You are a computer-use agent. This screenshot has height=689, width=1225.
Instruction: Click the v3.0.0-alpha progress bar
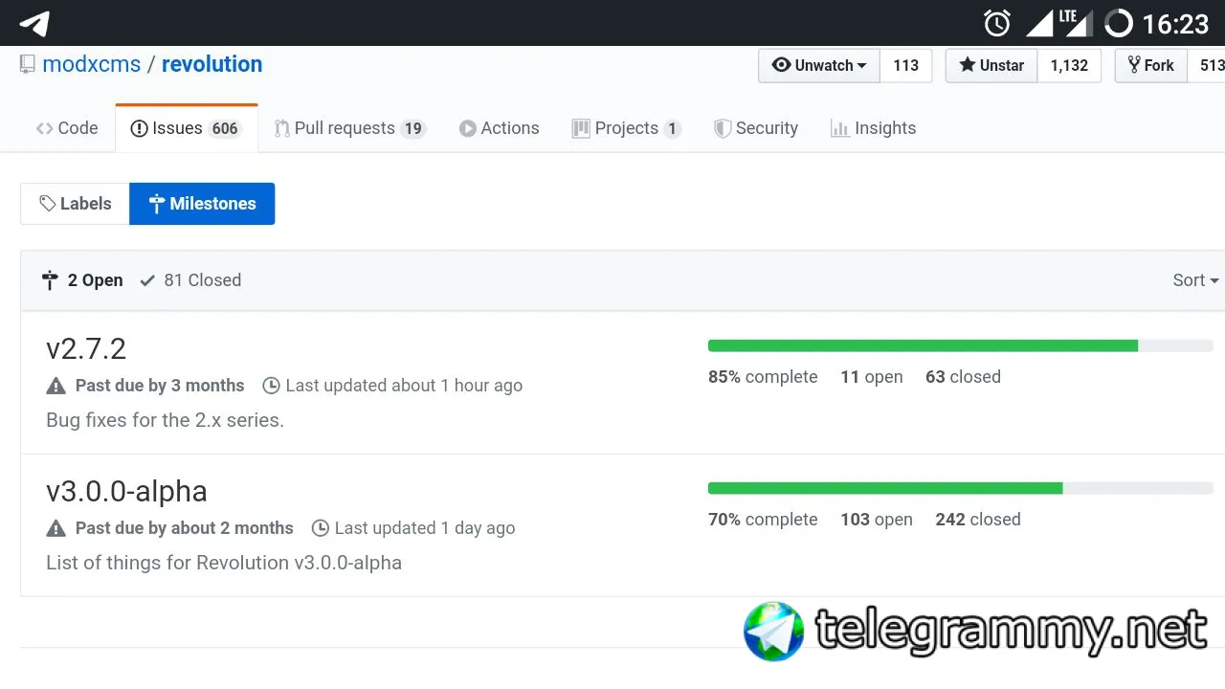point(961,488)
